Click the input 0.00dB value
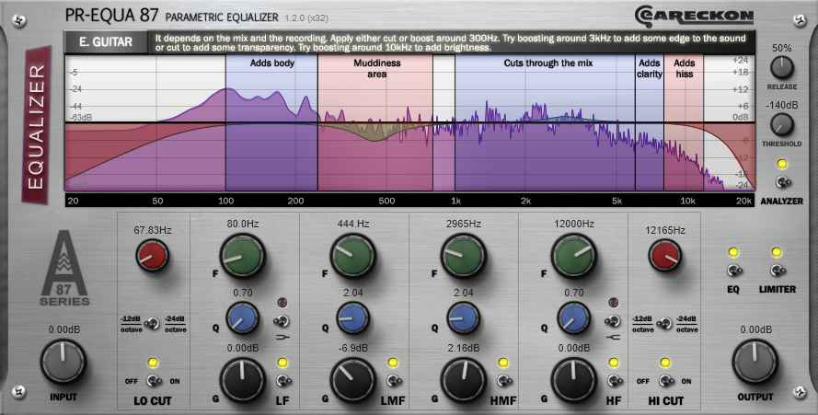 pos(63,330)
